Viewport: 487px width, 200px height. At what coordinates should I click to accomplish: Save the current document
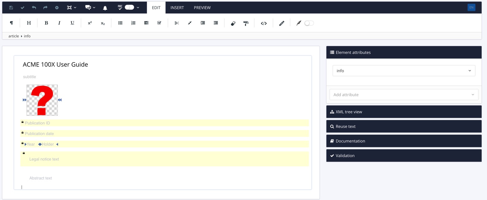pyautogui.click(x=11, y=7)
